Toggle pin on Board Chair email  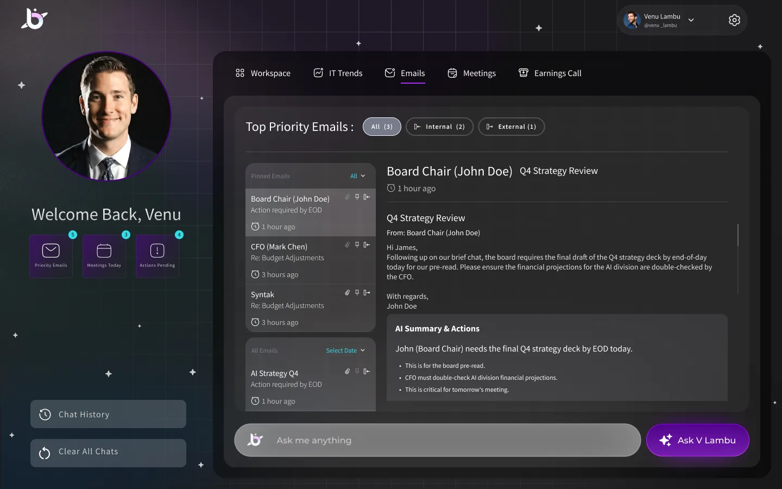(357, 197)
